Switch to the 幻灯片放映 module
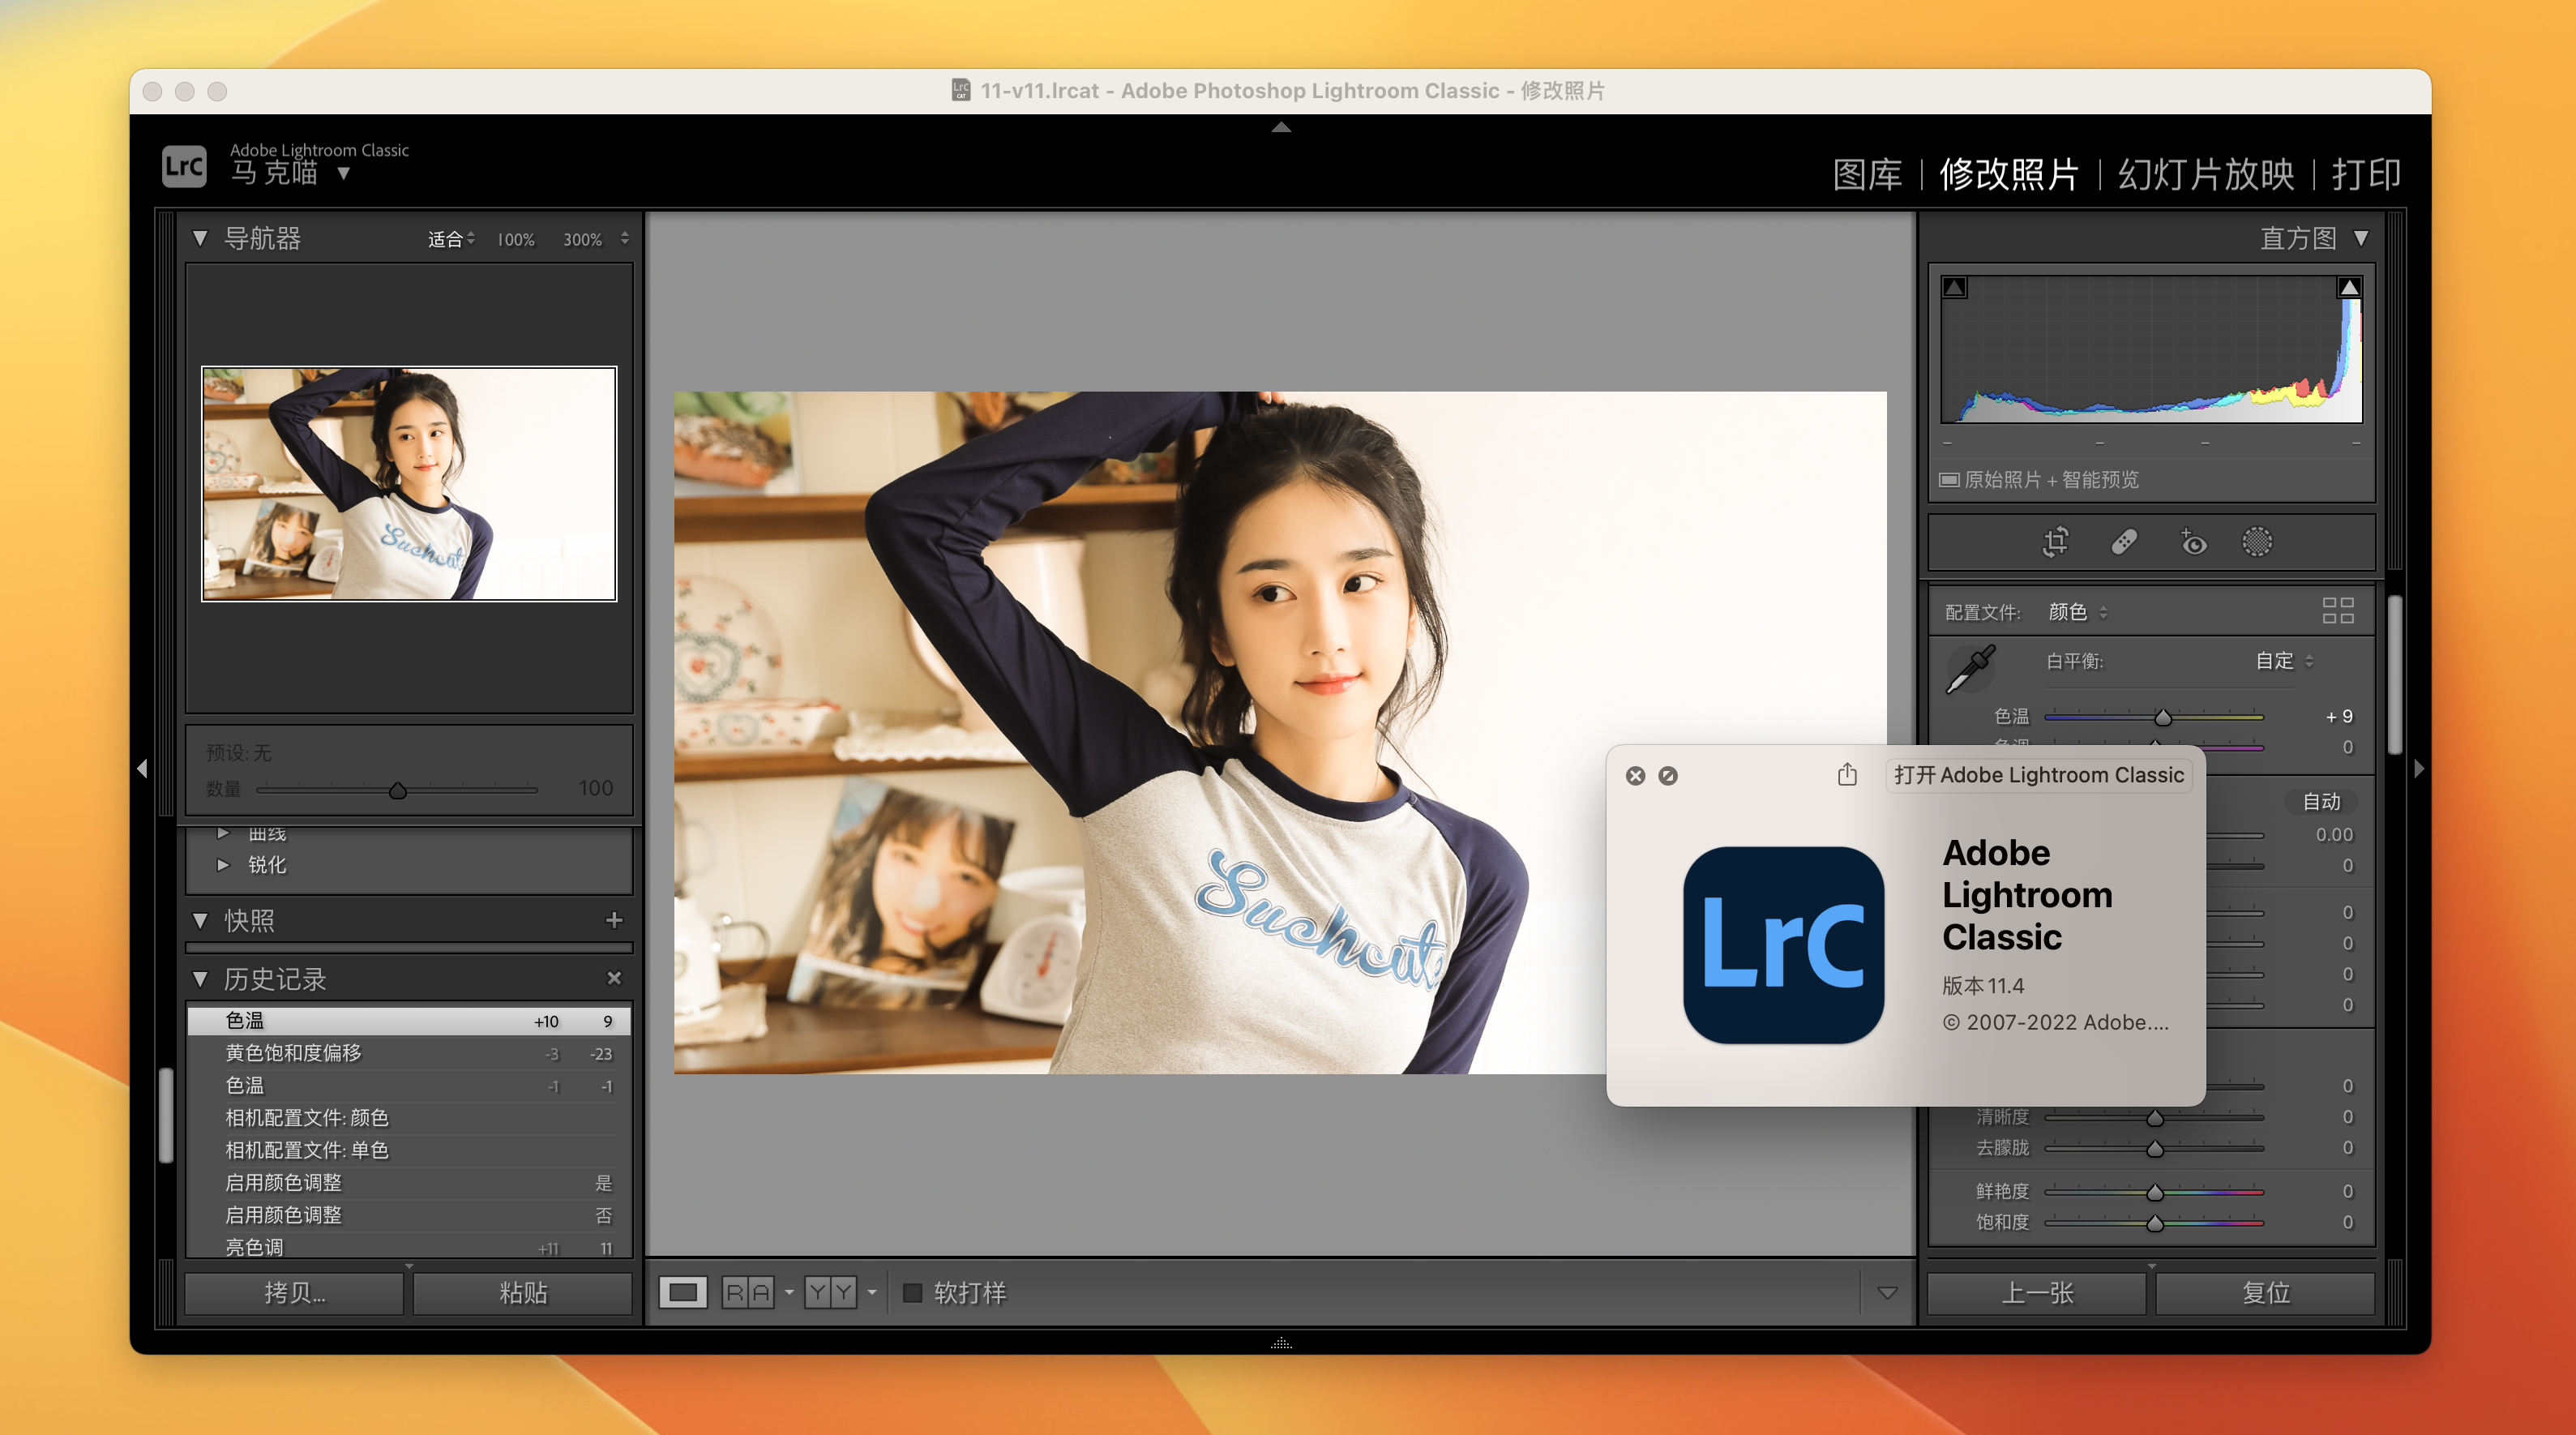Image resolution: width=2576 pixels, height=1435 pixels. (x=2205, y=174)
